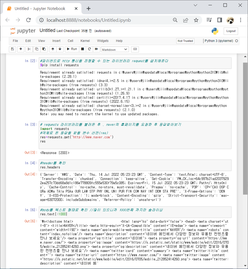Open the media control icon
This screenshot has width=248, height=269.
(209, 20)
